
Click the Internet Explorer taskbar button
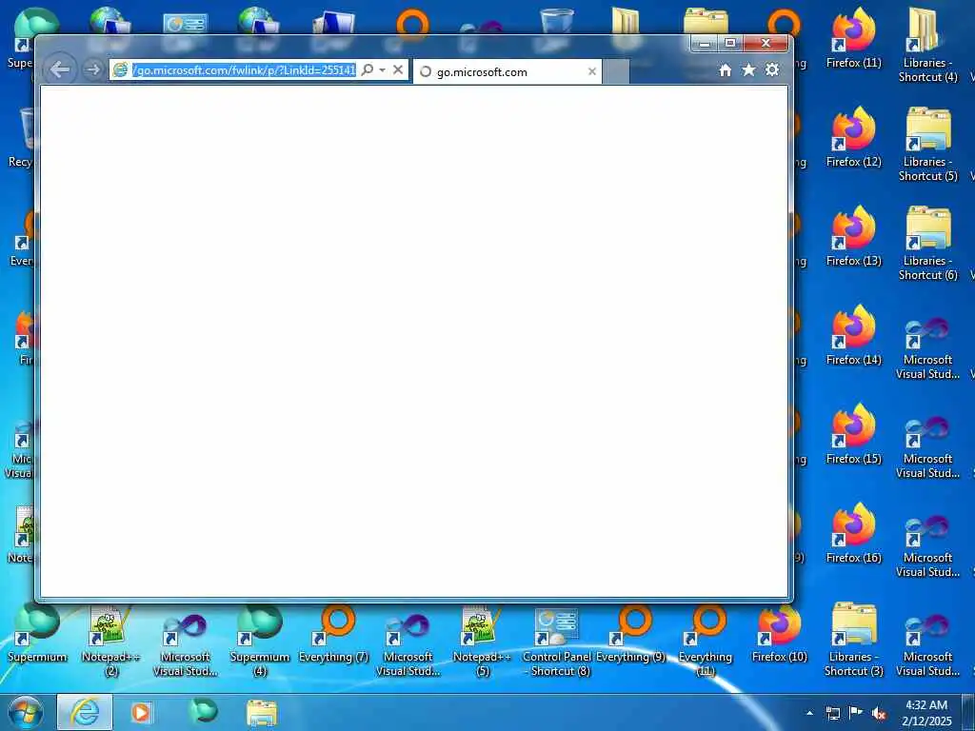85,712
